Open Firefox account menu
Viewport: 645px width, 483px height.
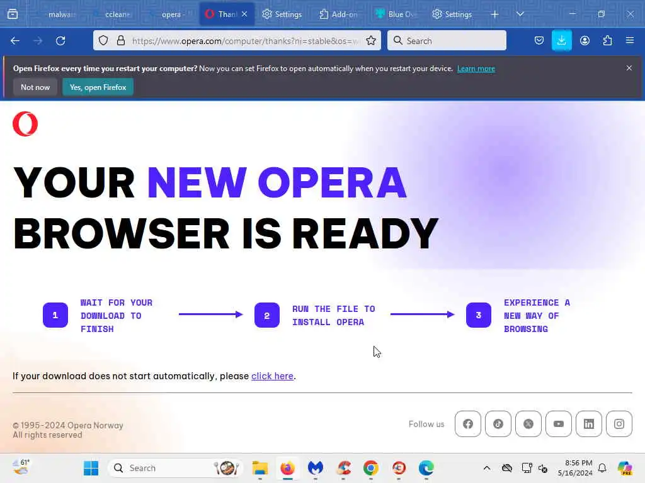point(585,41)
